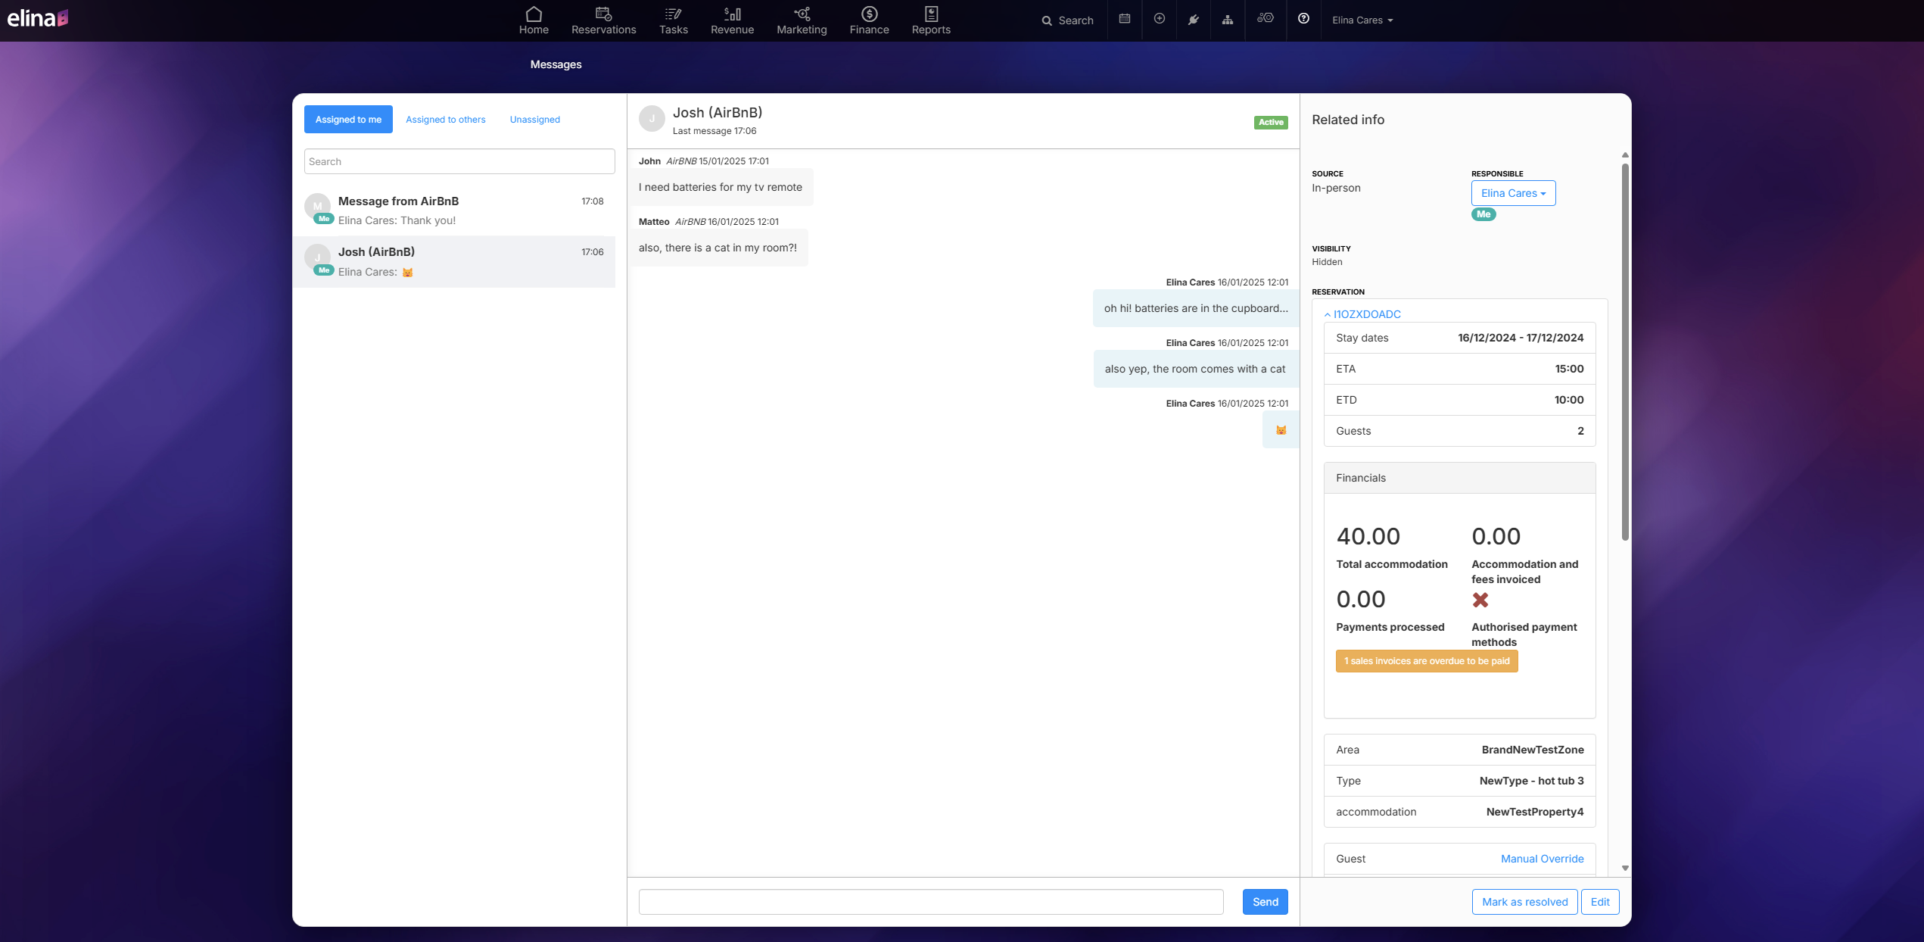Click the Send button

pyautogui.click(x=1265, y=902)
